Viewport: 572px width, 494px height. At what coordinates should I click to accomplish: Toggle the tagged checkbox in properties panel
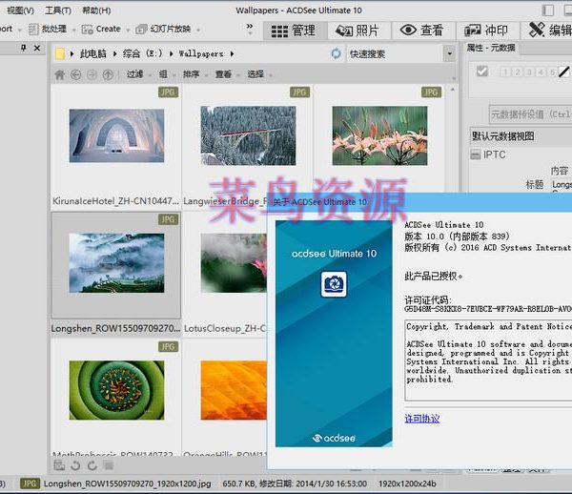(482, 72)
